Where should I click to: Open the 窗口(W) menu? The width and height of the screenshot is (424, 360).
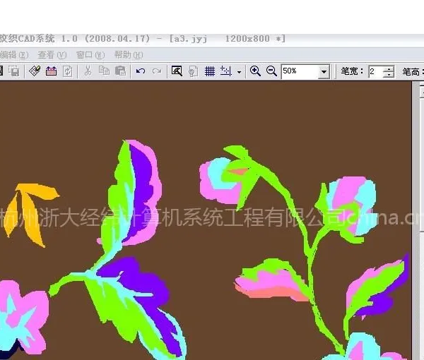point(90,55)
